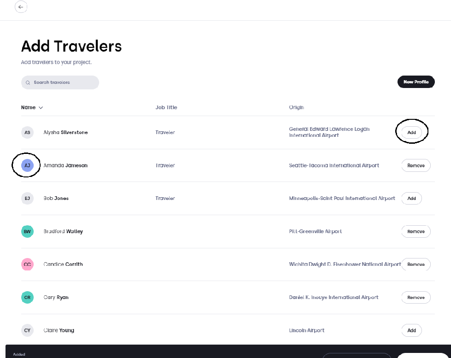Click the search magnifier icon
This screenshot has height=358, width=451.
point(28,83)
